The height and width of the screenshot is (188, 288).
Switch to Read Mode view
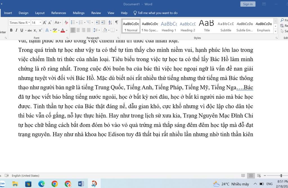coord(243,176)
